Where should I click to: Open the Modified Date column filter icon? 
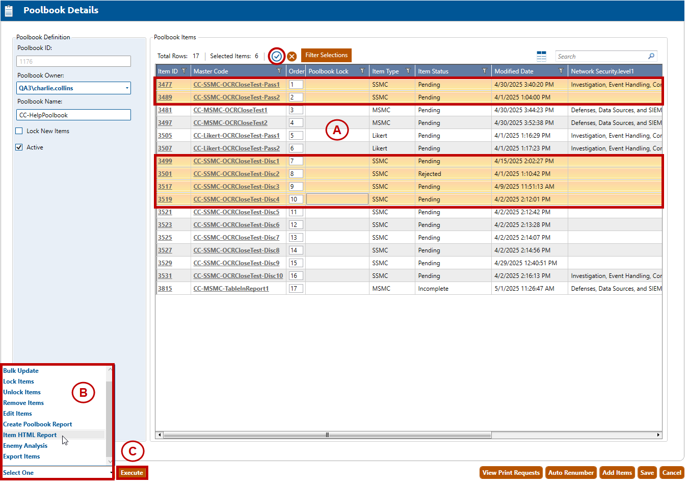(561, 71)
